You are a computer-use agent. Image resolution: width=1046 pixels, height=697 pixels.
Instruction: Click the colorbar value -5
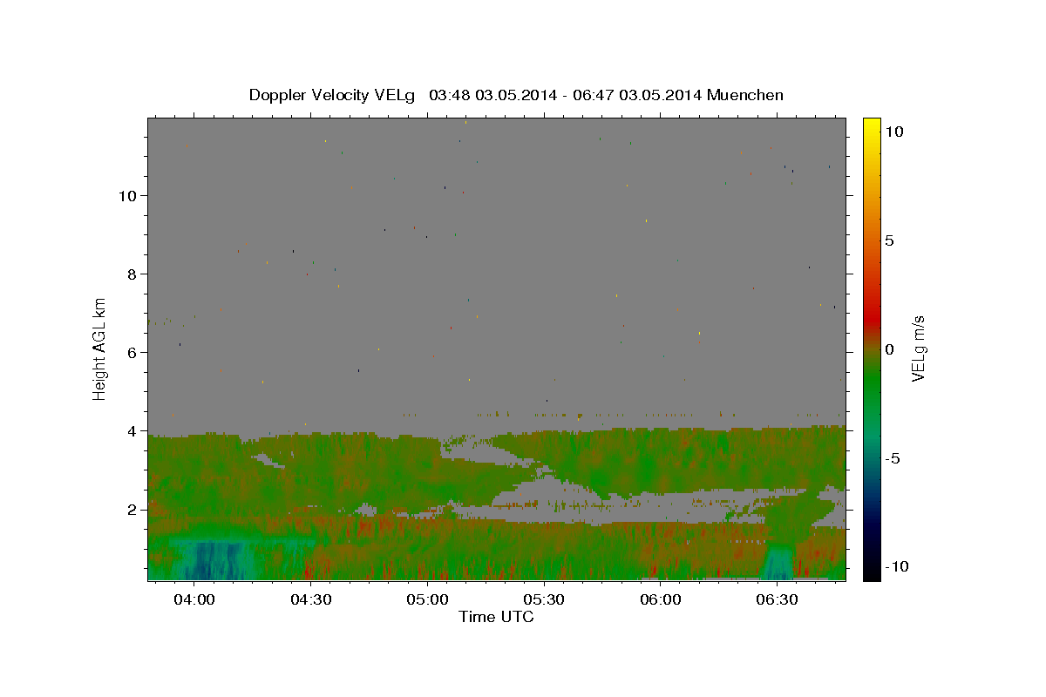893,458
